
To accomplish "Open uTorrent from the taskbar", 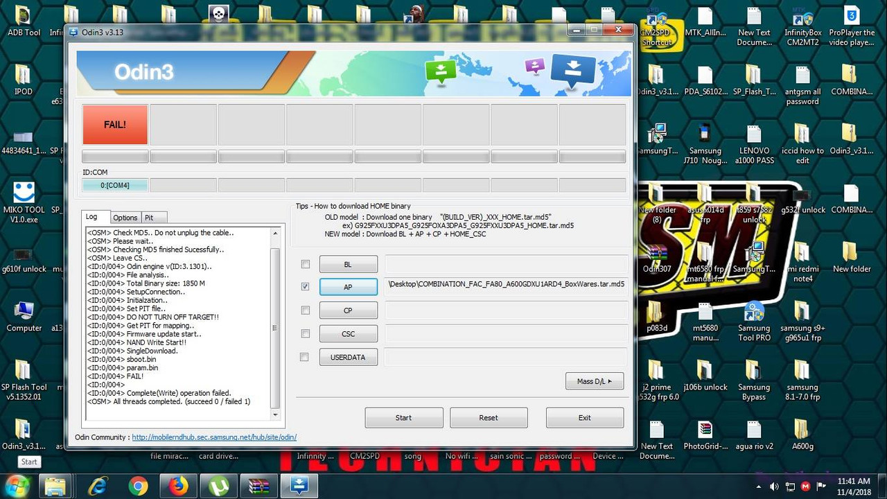I will pyautogui.click(x=219, y=487).
